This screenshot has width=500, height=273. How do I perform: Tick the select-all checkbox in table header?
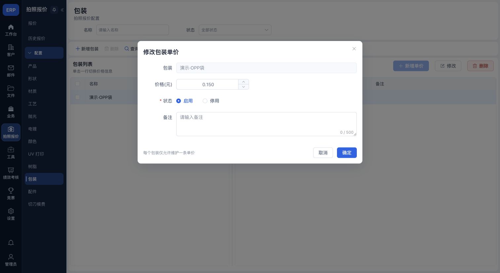tap(77, 84)
